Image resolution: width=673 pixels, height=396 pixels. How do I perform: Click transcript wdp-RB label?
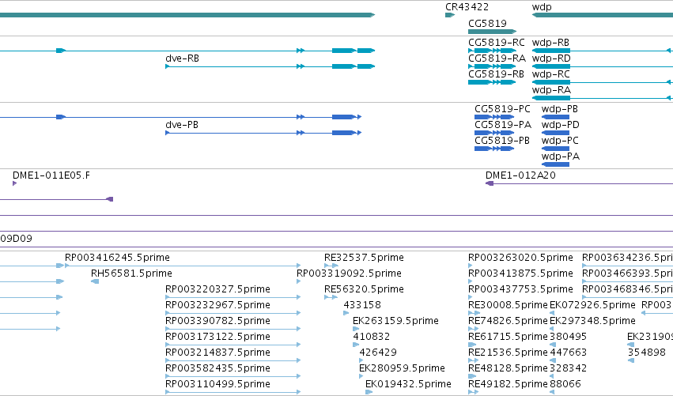550,43
